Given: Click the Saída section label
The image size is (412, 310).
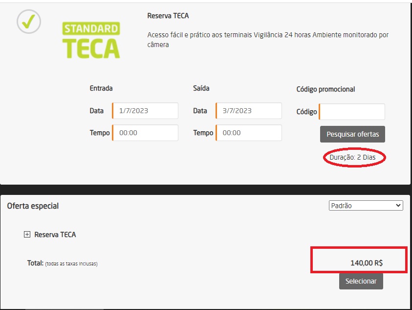Looking at the screenshot, I should pos(202,89).
